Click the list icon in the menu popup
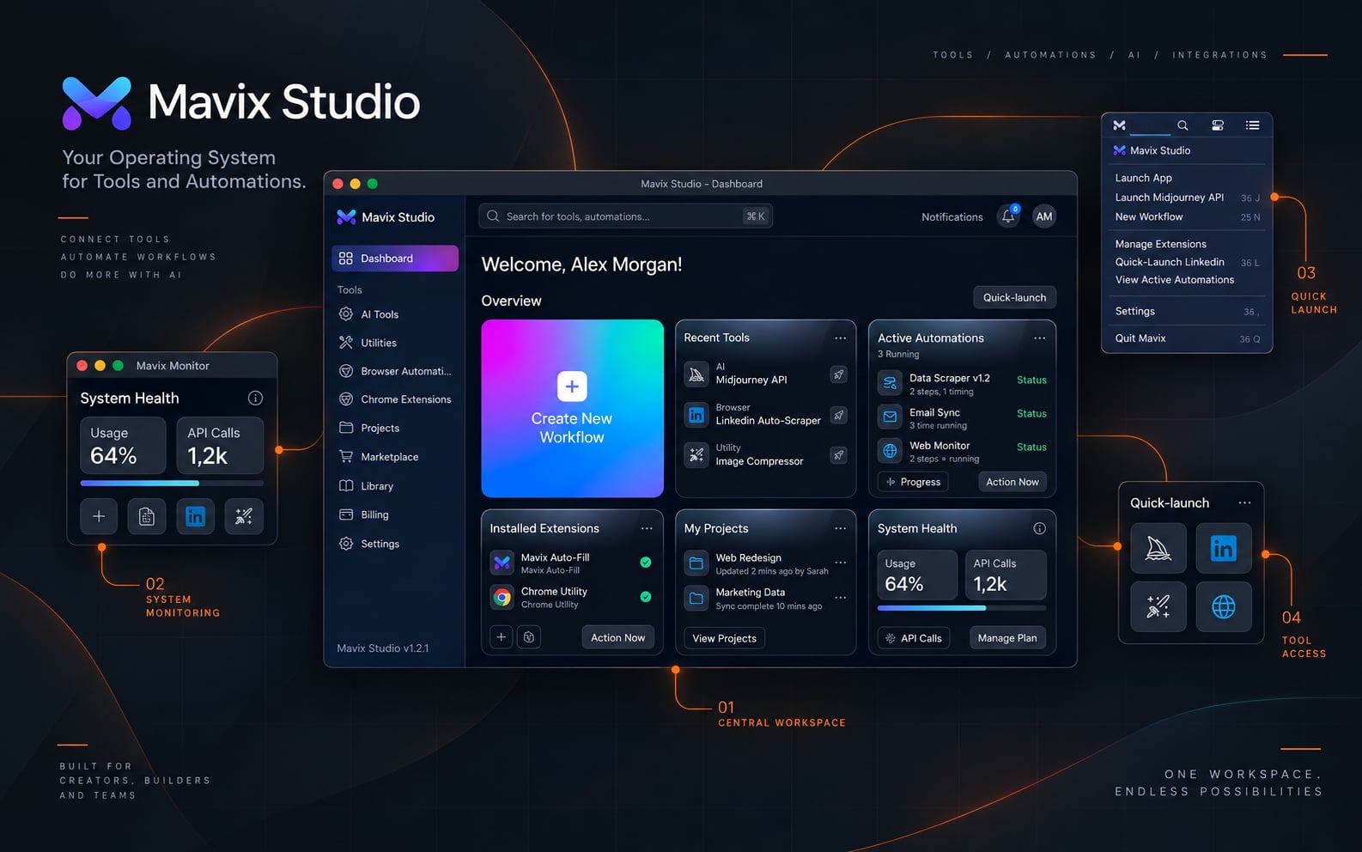This screenshot has height=852, width=1362. point(1253,125)
